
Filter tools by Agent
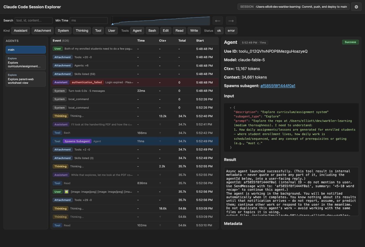coord(137,31)
